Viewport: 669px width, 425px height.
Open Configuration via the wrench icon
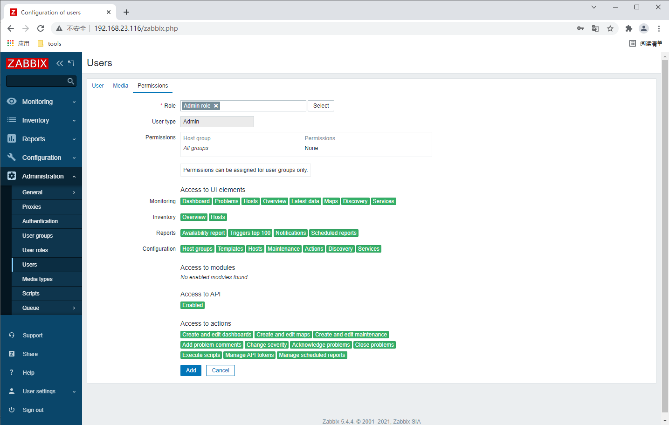(x=12, y=157)
